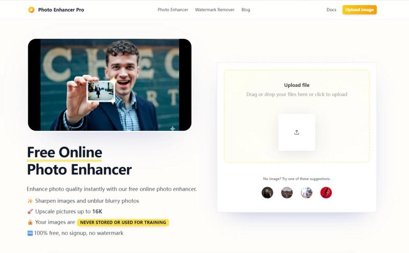Click the rocket icon beside Upscale pictures

pos(30,212)
